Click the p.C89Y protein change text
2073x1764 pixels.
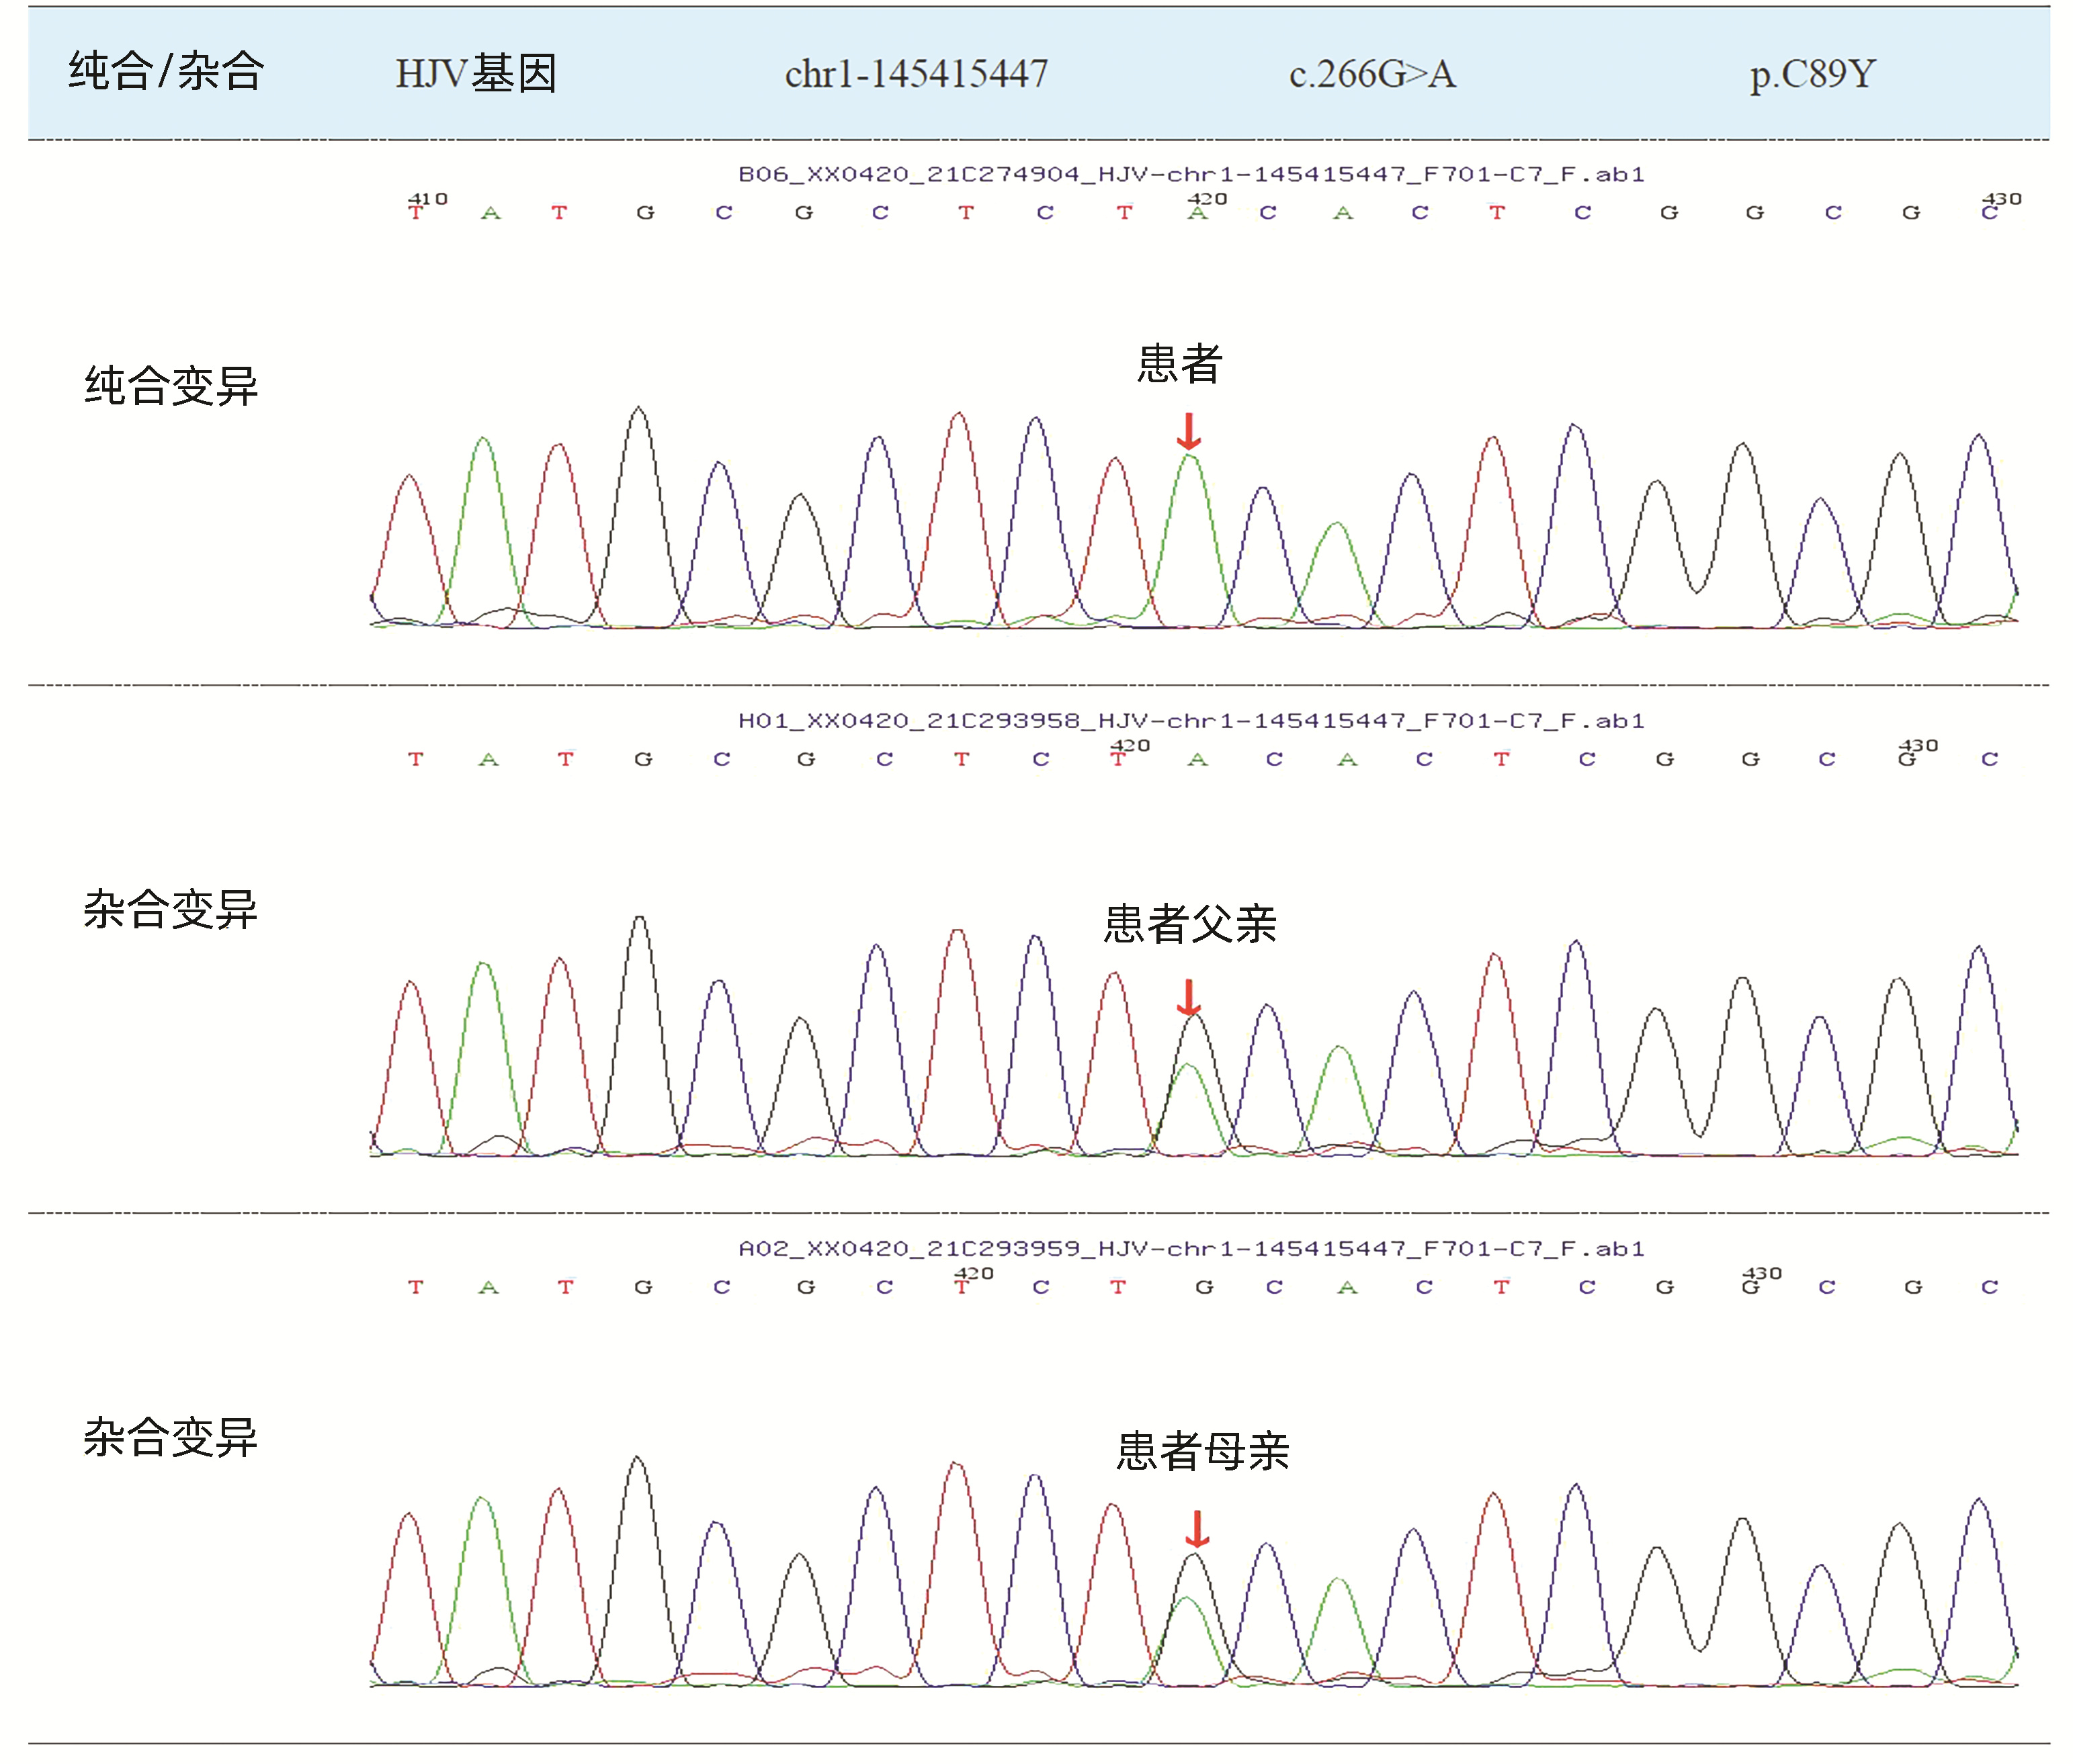pos(1812,74)
